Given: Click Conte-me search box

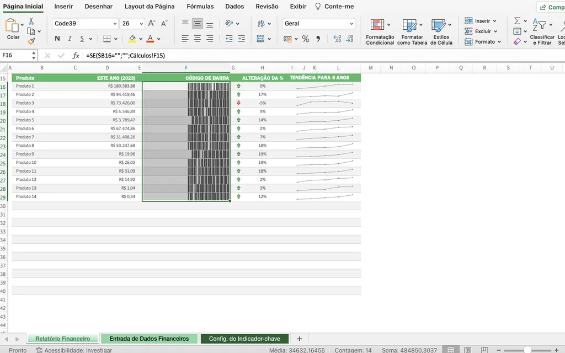Looking at the screenshot, I should coord(334,7).
